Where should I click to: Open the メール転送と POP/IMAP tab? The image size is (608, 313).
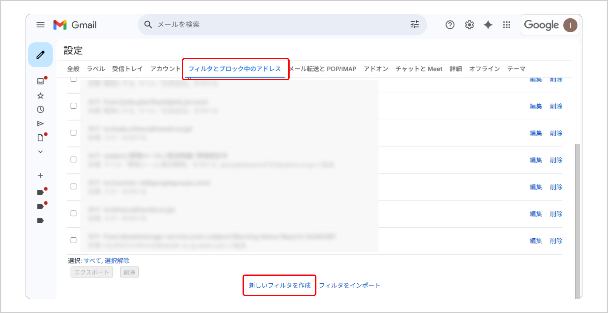pos(323,69)
